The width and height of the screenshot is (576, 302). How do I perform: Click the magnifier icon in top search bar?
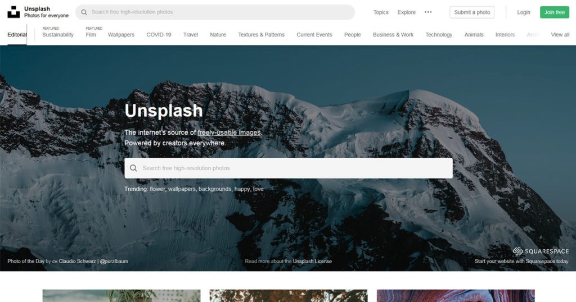pyautogui.click(x=84, y=12)
